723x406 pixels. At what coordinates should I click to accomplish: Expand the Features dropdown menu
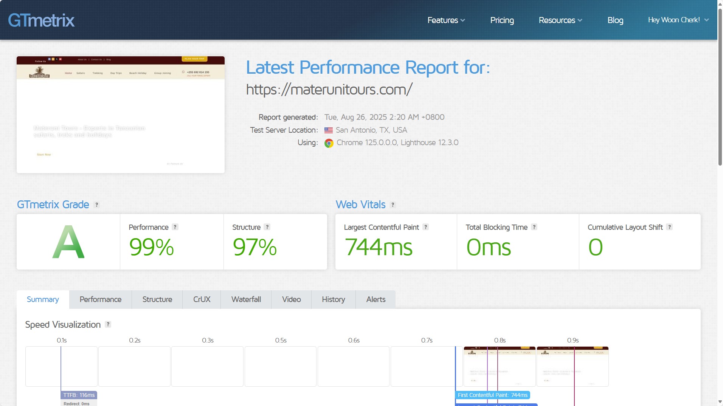(446, 20)
